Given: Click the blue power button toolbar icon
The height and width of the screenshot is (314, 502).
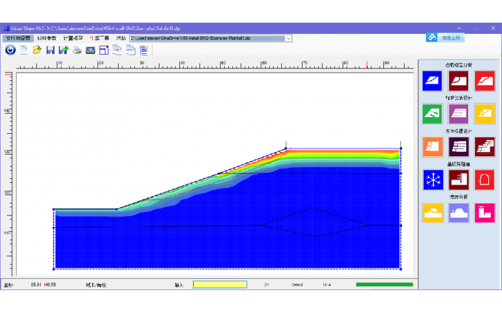Looking at the screenshot, I should click(x=10, y=50).
